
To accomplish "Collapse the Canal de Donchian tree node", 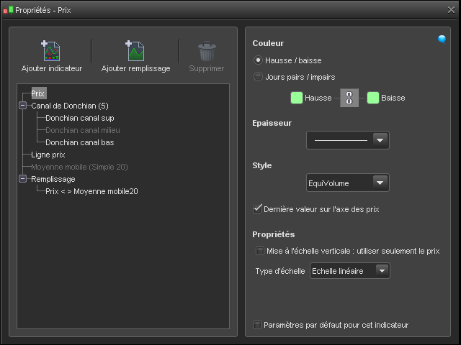I will point(23,106).
